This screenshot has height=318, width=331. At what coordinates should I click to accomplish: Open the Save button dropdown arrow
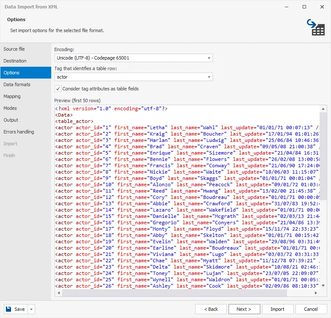click(32, 309)
